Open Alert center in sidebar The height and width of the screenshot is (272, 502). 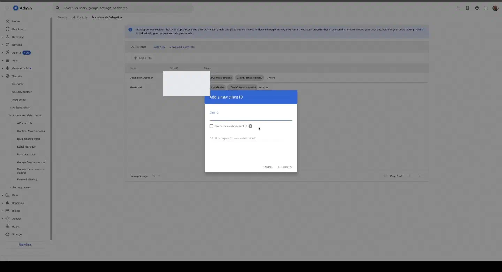point(19,100)
